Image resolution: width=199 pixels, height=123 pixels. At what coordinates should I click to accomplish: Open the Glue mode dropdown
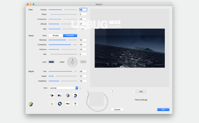click(x=64, y=88)
